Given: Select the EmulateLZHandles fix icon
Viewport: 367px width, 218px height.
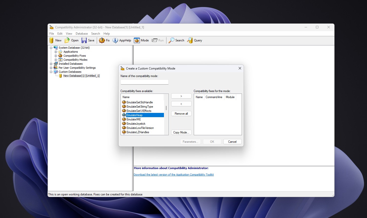Looking at the screenshot, I should tap(124, 132).
